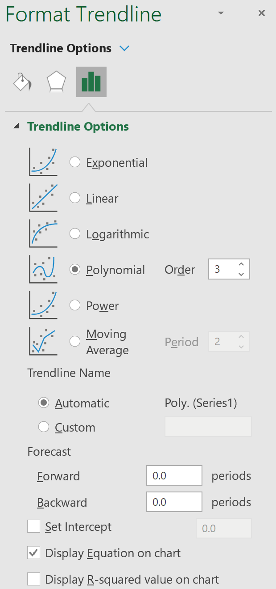
Task: Click the Exponential trendline preview icon
Action: coord(43,161)
